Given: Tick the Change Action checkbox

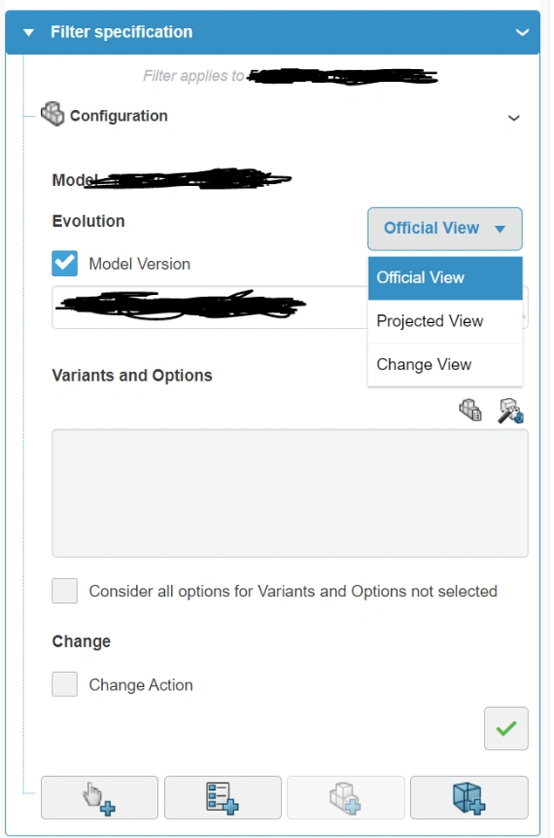Looking at the screenshot, I should (x=65, y=684).
